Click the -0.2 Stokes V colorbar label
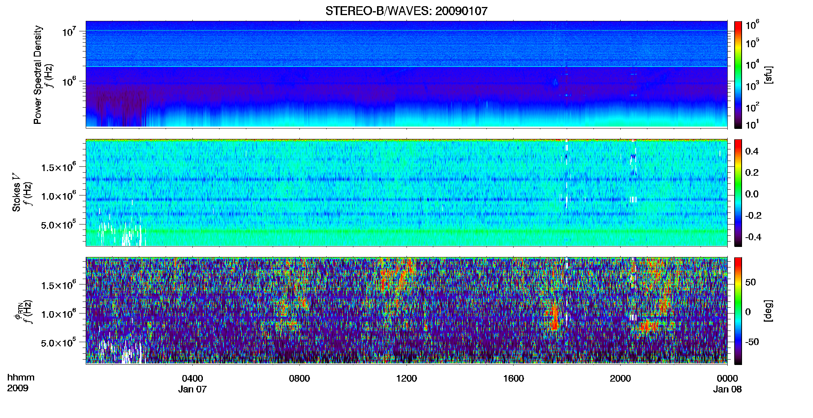The height and width of the screenshot is (418, 813). [x=753, y=216]
